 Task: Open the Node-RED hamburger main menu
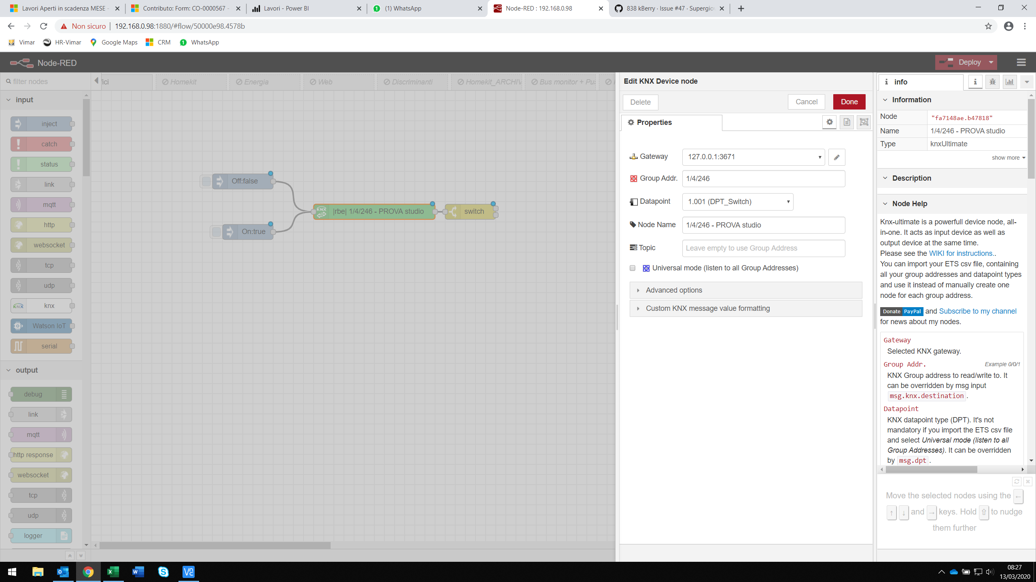[1021, 63]
